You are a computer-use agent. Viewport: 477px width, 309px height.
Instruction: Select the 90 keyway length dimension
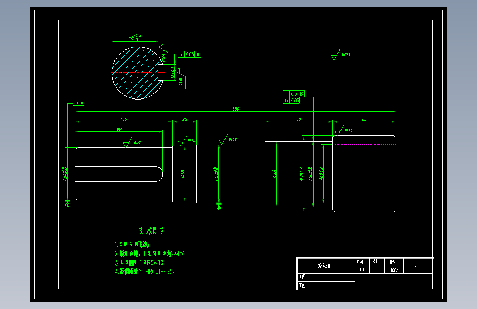119,129
